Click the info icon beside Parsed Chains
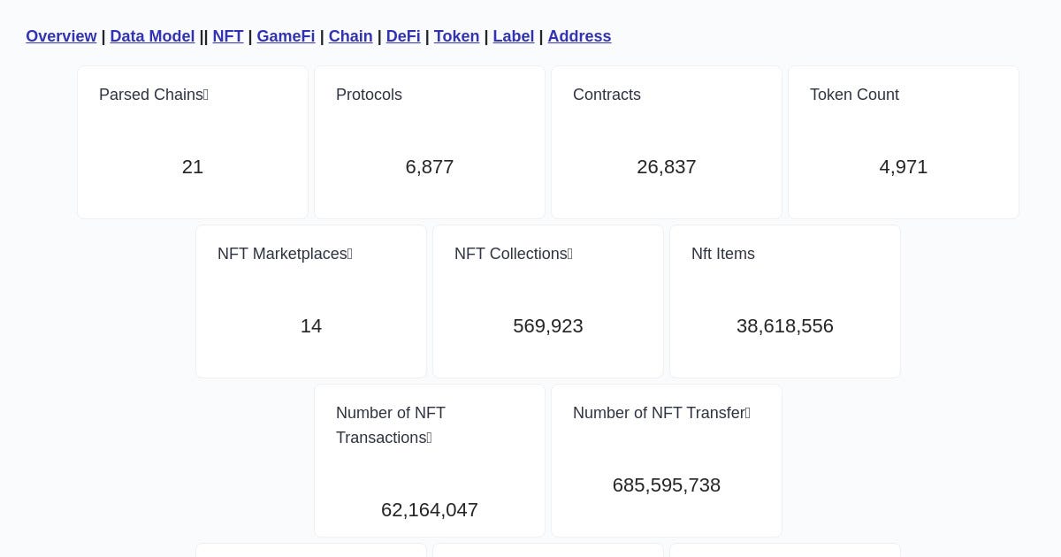The height and width of the screenshot is (557, 1061). coord(206,95)
